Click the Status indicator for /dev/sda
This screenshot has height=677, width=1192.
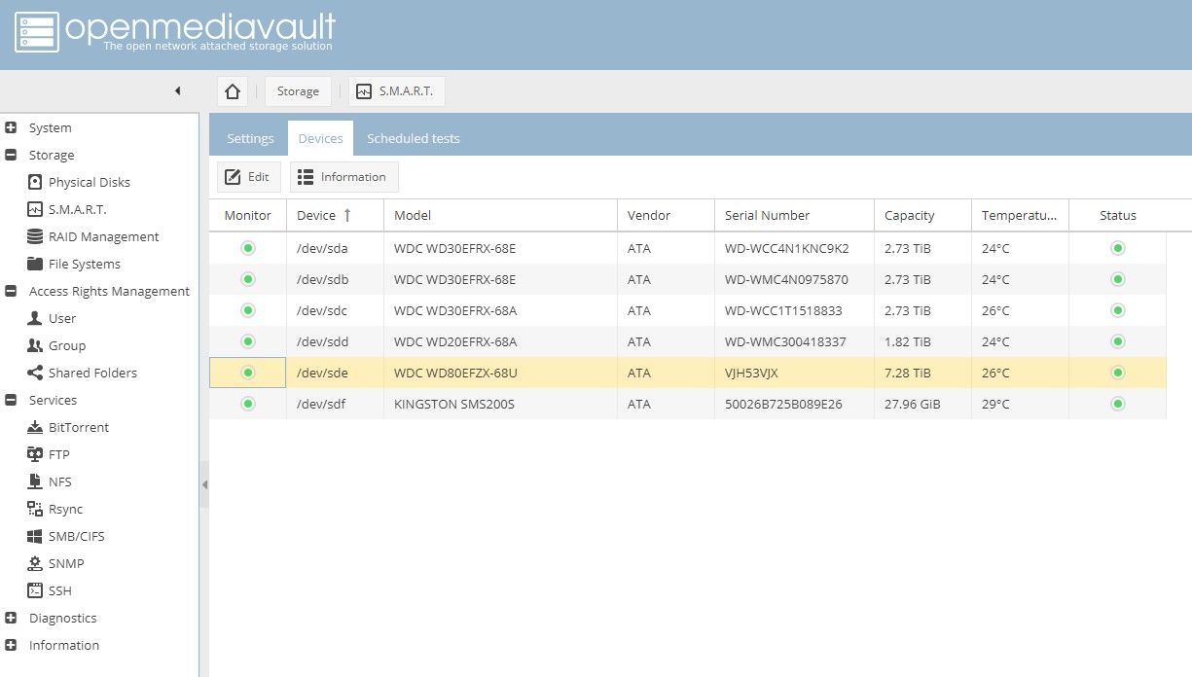click(1117, 248)
